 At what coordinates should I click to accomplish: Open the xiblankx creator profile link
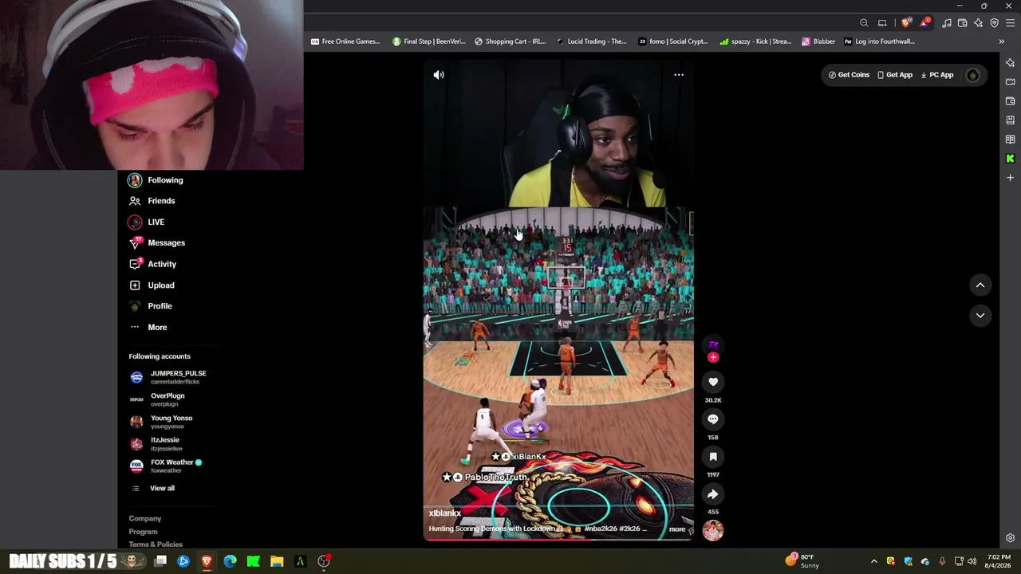tap(445, 513)
